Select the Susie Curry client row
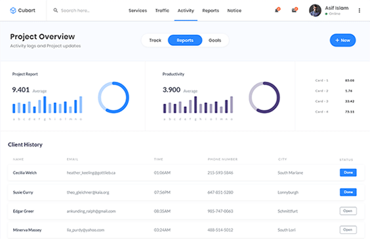The width and height of the screenshot is (370, 239). coord(186,193)
